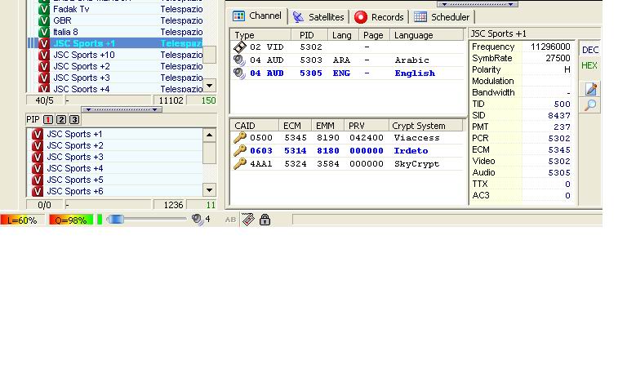Open the Satellites tab
627x378 pixels.
318,16
